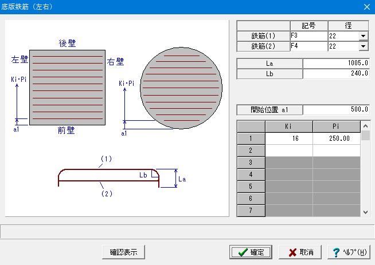Click the 左壁 label in diagram
The height and width of the screenshot is (265, 375).
tap(19, 60)
